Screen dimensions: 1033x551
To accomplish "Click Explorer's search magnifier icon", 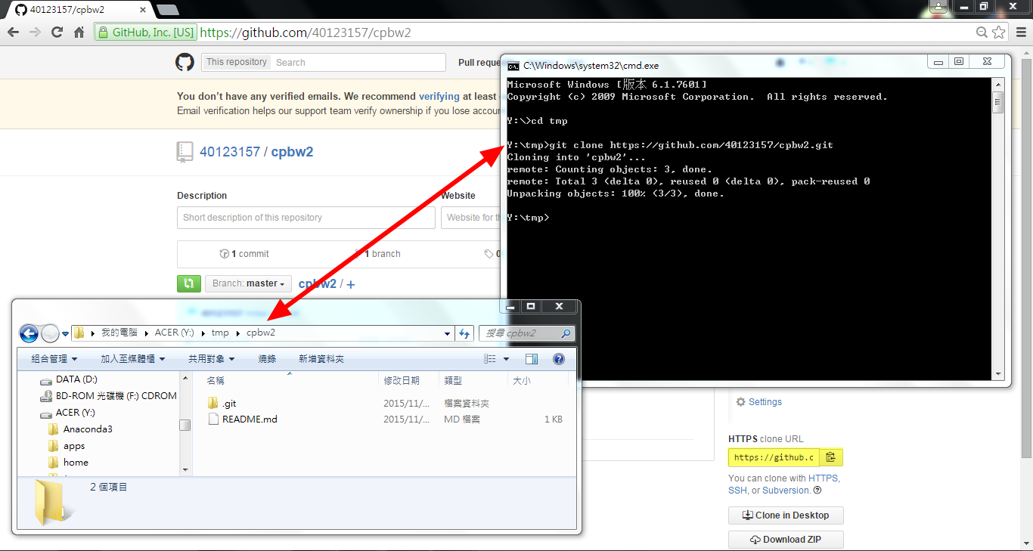I will pos(566,333).
